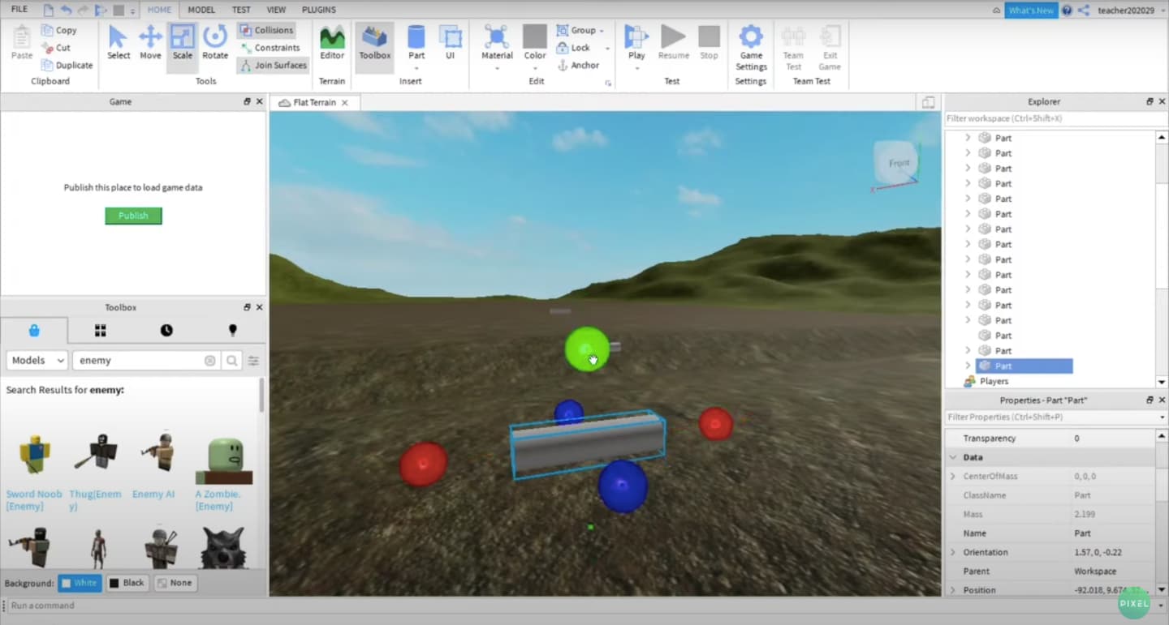Click the share icon near username
Screen dimensions: 1169x625
1084,10
